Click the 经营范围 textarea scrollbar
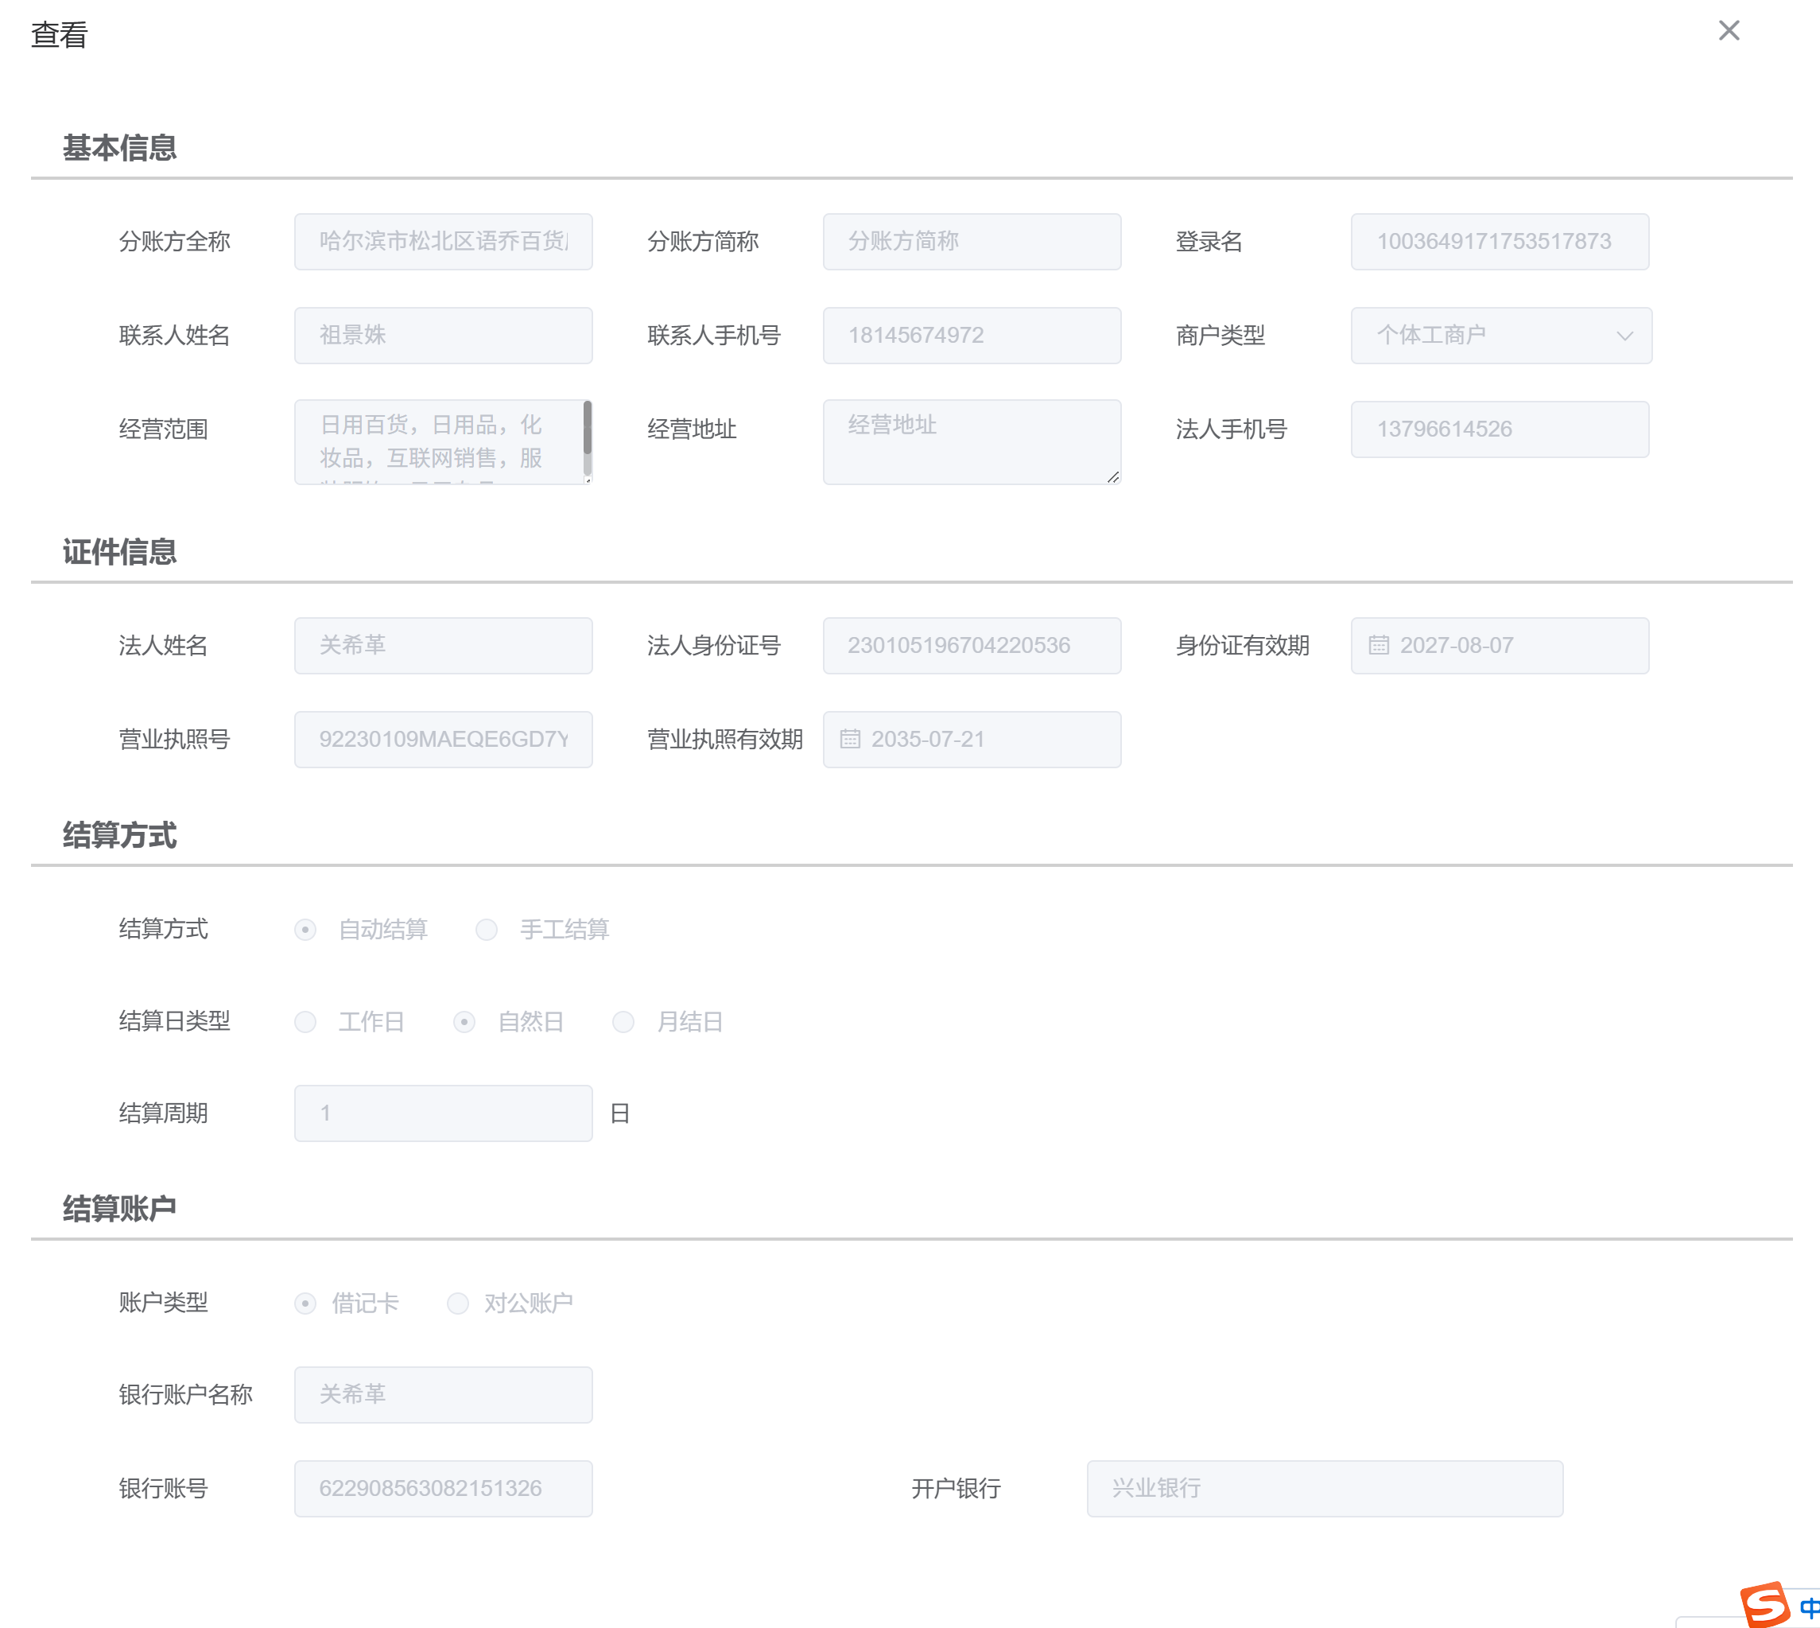 587,429
